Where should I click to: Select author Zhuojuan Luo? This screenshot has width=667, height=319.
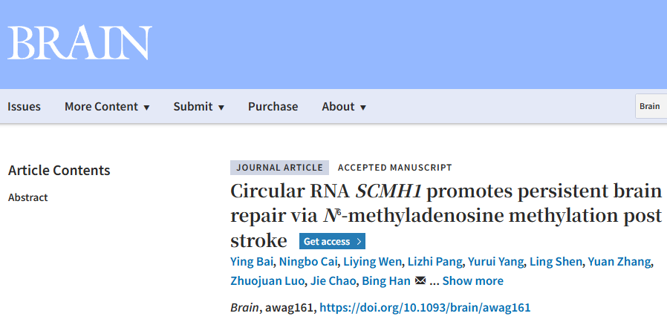pos(267,280)
